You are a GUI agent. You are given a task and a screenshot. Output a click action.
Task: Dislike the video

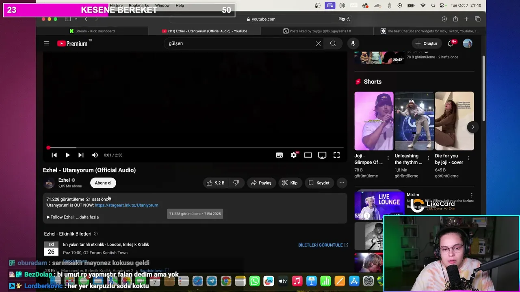(x=236, y=183)
